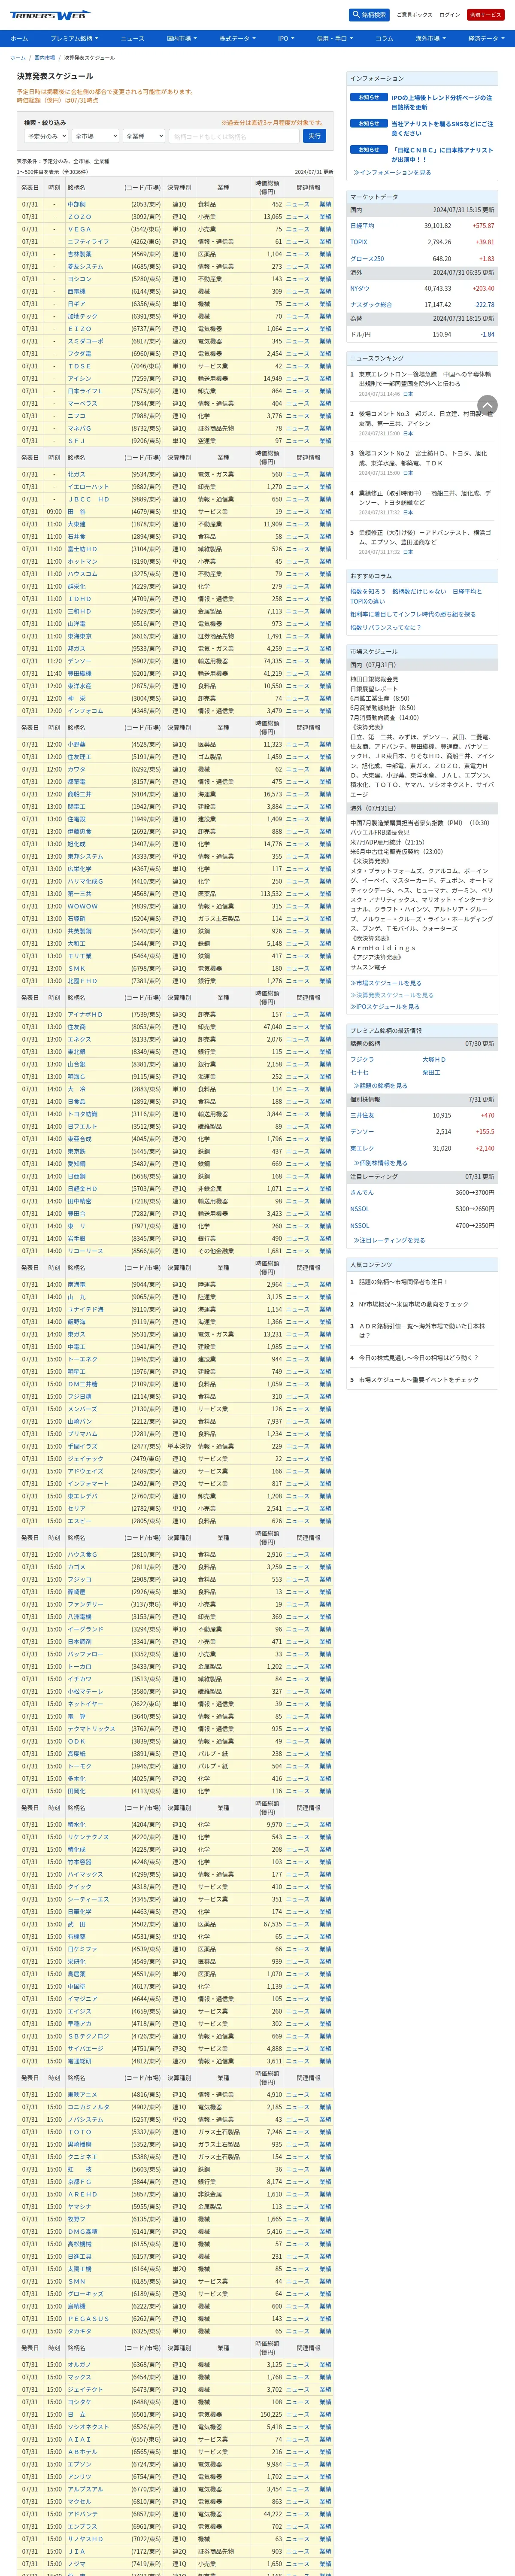
Task: Click 市場スケジュールを見る link
Action: point(386,983)
